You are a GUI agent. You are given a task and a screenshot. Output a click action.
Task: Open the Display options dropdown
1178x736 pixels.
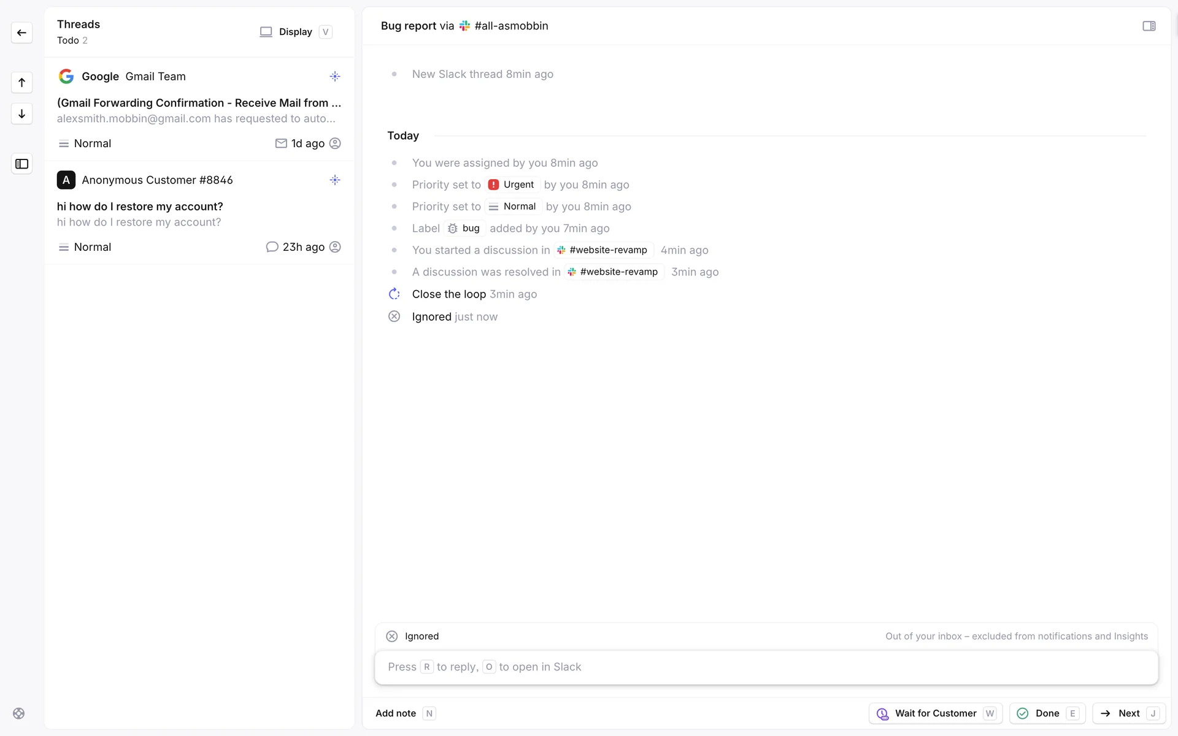click(295, 32)
